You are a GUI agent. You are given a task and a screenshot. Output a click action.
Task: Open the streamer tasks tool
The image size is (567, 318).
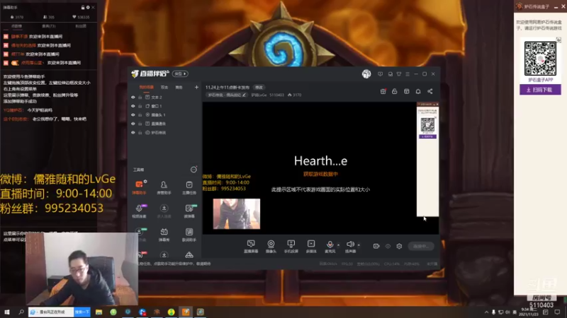[189, 187]
